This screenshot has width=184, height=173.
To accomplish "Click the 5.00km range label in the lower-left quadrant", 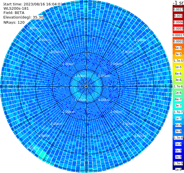I will (x=32, y=148).
